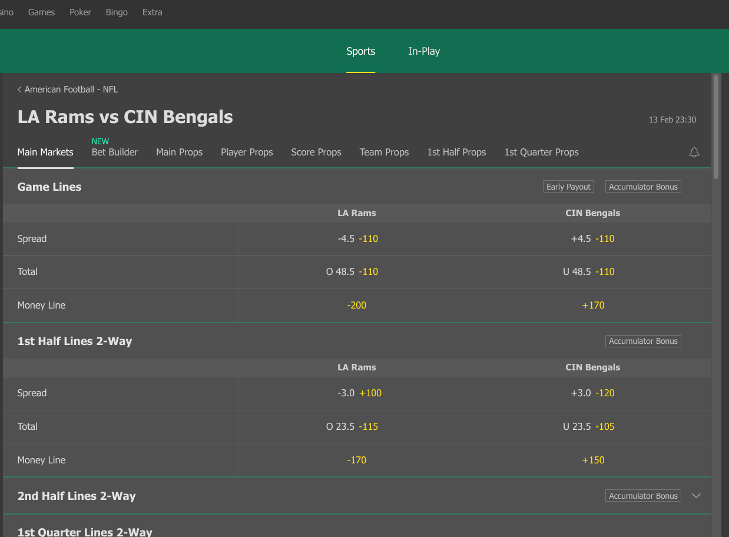Pick CIN Bengals 1st half money line +150
The height and width of the screenshot is (537, 729).
592,460
